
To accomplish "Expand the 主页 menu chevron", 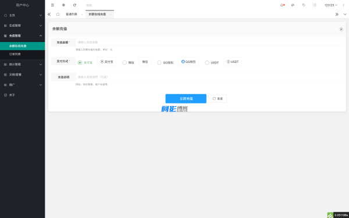I will 41,15.
